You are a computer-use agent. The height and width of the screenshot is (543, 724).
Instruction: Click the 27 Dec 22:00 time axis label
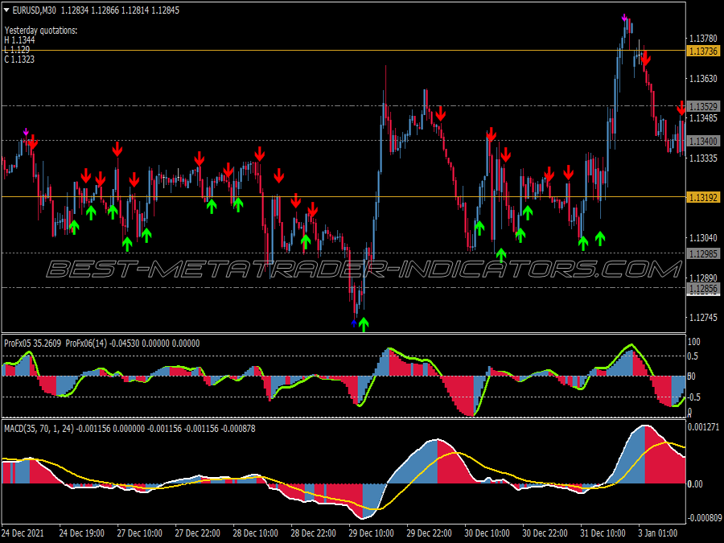(x=198, y=533)
